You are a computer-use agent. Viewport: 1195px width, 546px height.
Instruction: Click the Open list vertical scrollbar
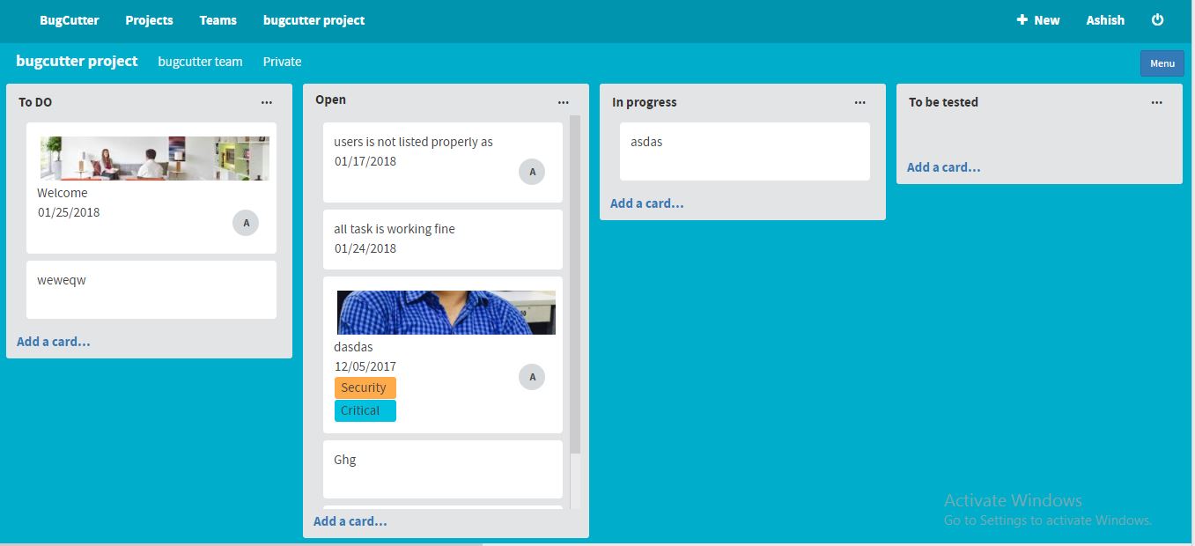coord(575,286)
